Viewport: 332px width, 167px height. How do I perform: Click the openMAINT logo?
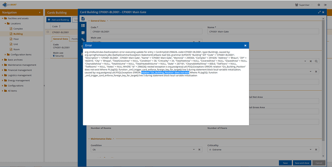coord(10,5)
